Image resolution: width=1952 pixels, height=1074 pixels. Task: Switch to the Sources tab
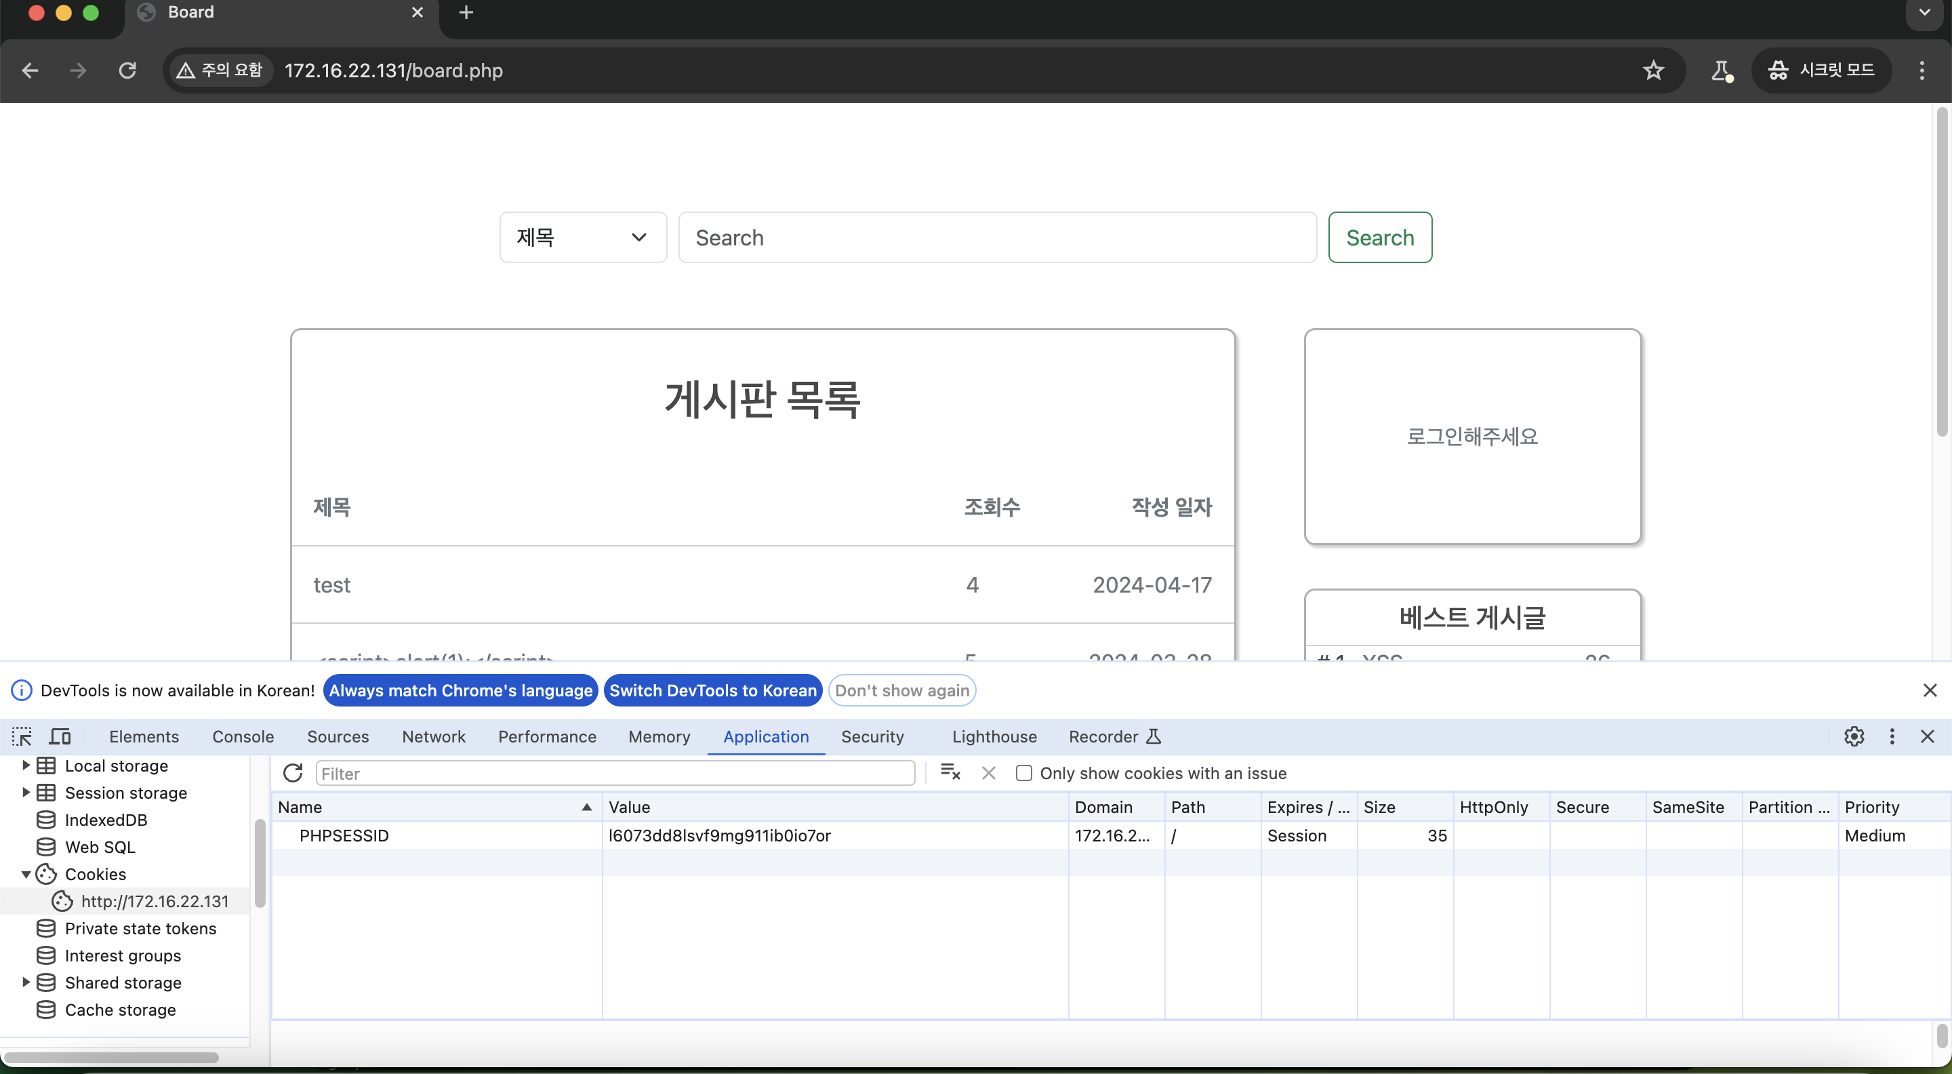[338, 737]
